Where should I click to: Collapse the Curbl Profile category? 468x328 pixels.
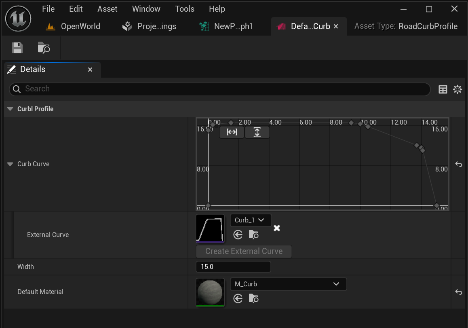10,109
